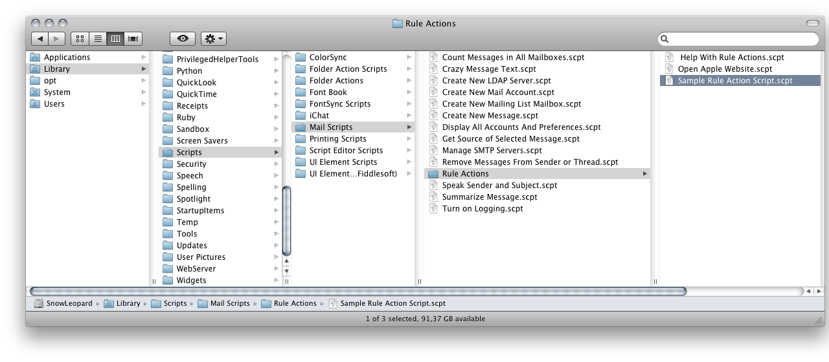Screen dimensions: 829x362
Task: Click Create New Mailing List Mailbox icon
Action: [435, 104]
